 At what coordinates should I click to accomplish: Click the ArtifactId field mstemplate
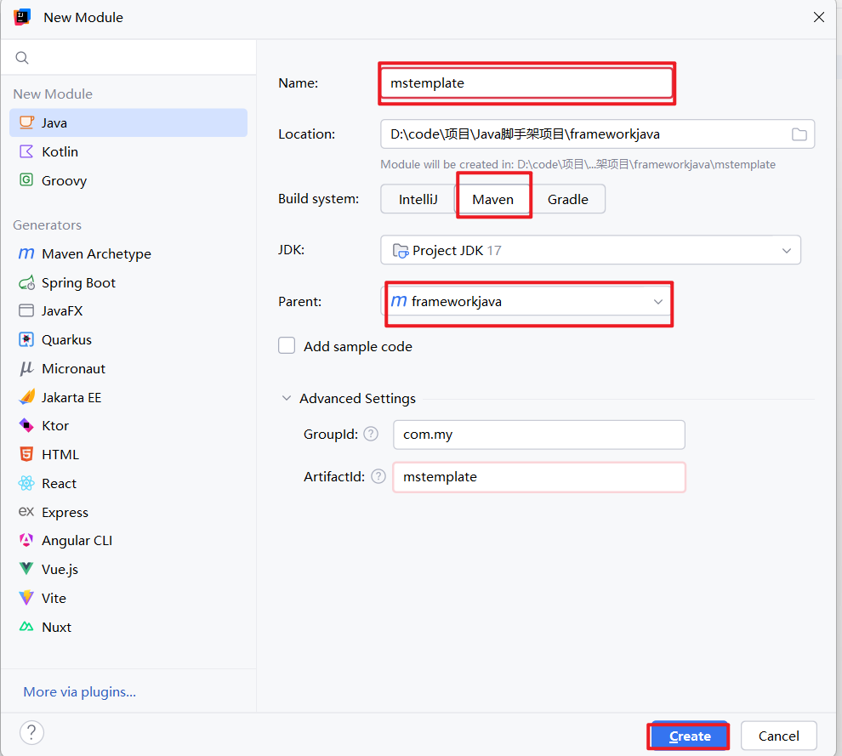(539, 477)
